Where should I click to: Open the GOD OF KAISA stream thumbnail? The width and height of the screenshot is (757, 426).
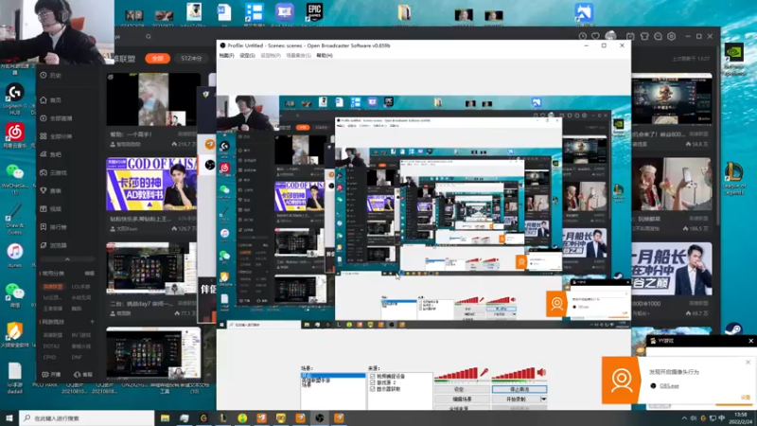click(x=151, y=184)
